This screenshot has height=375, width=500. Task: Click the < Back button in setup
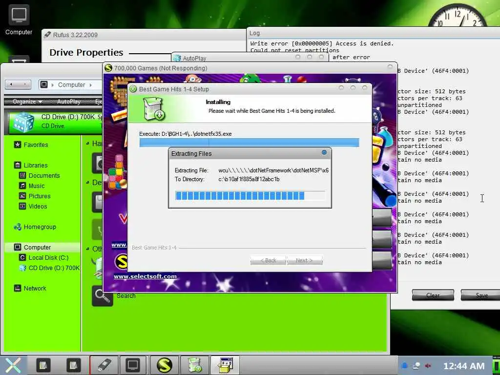tap(268, 260)
